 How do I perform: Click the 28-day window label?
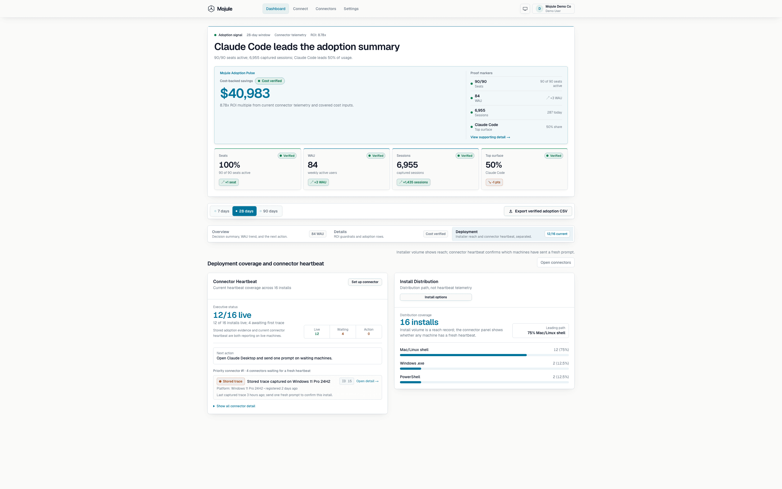point(258,35)
